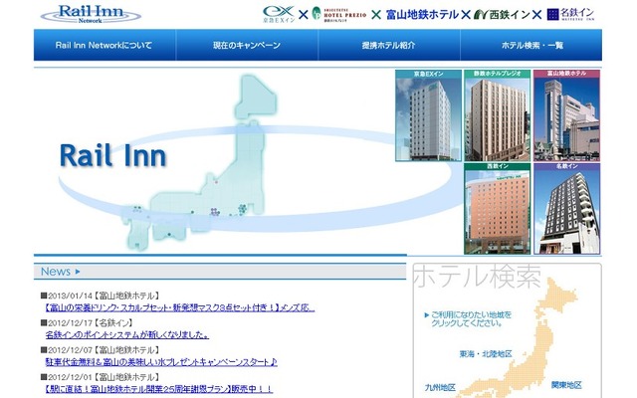Open the 名鉄インのポイントシステム news link
The width and height of the screenshot is (637, 398).
click(x=127, y=335)
